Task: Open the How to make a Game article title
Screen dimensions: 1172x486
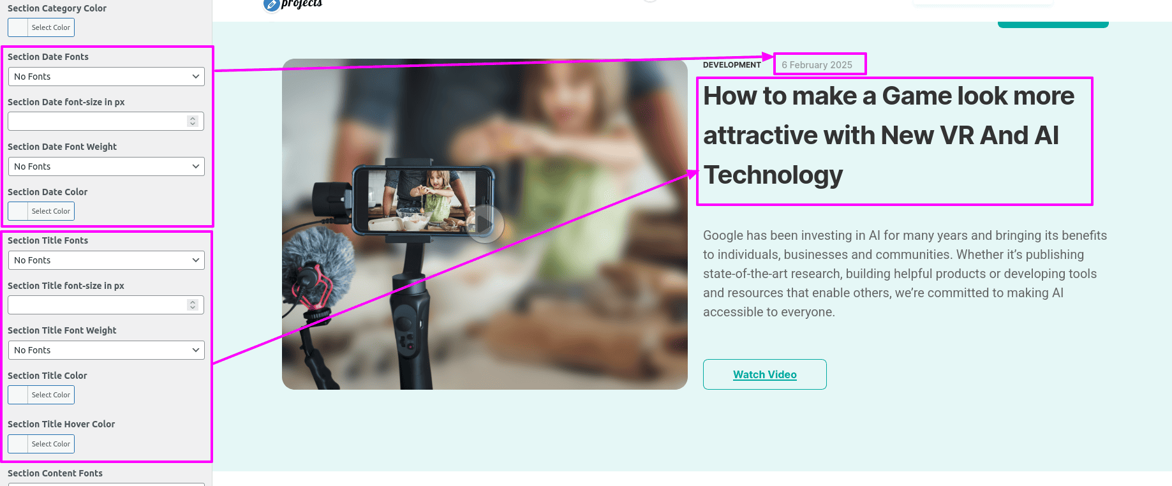Action: point(889,135)
